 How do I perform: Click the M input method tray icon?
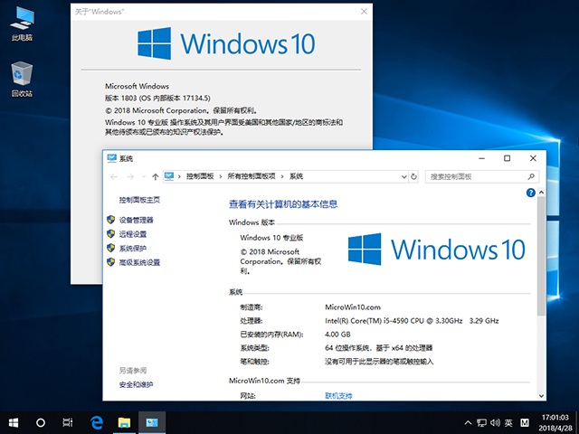coord(525,422)
